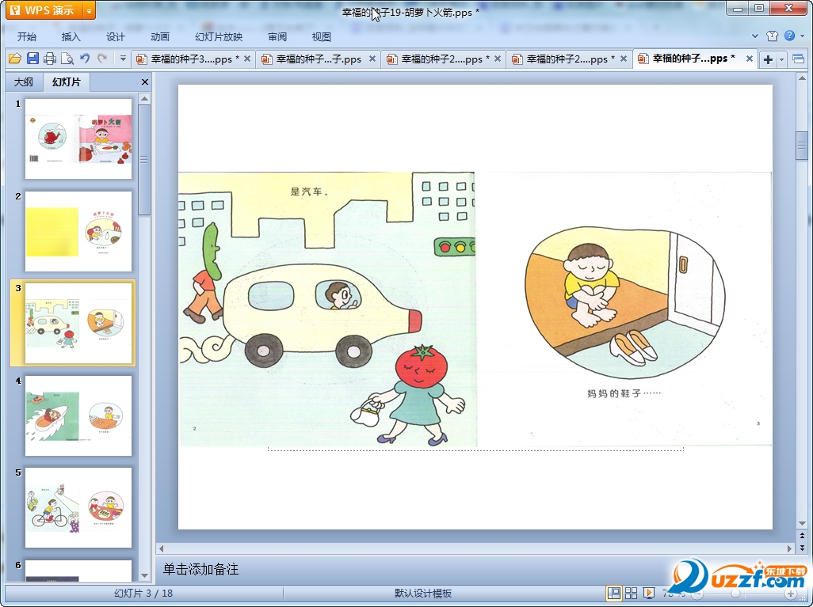Start the slideshow from the status bar play icon
Screen dimensions: 813x607
(648, 593)
